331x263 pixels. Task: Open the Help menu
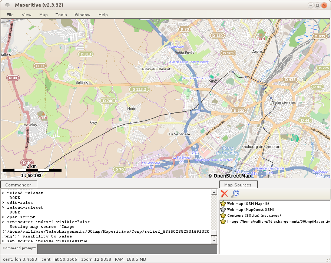(103, 15)
